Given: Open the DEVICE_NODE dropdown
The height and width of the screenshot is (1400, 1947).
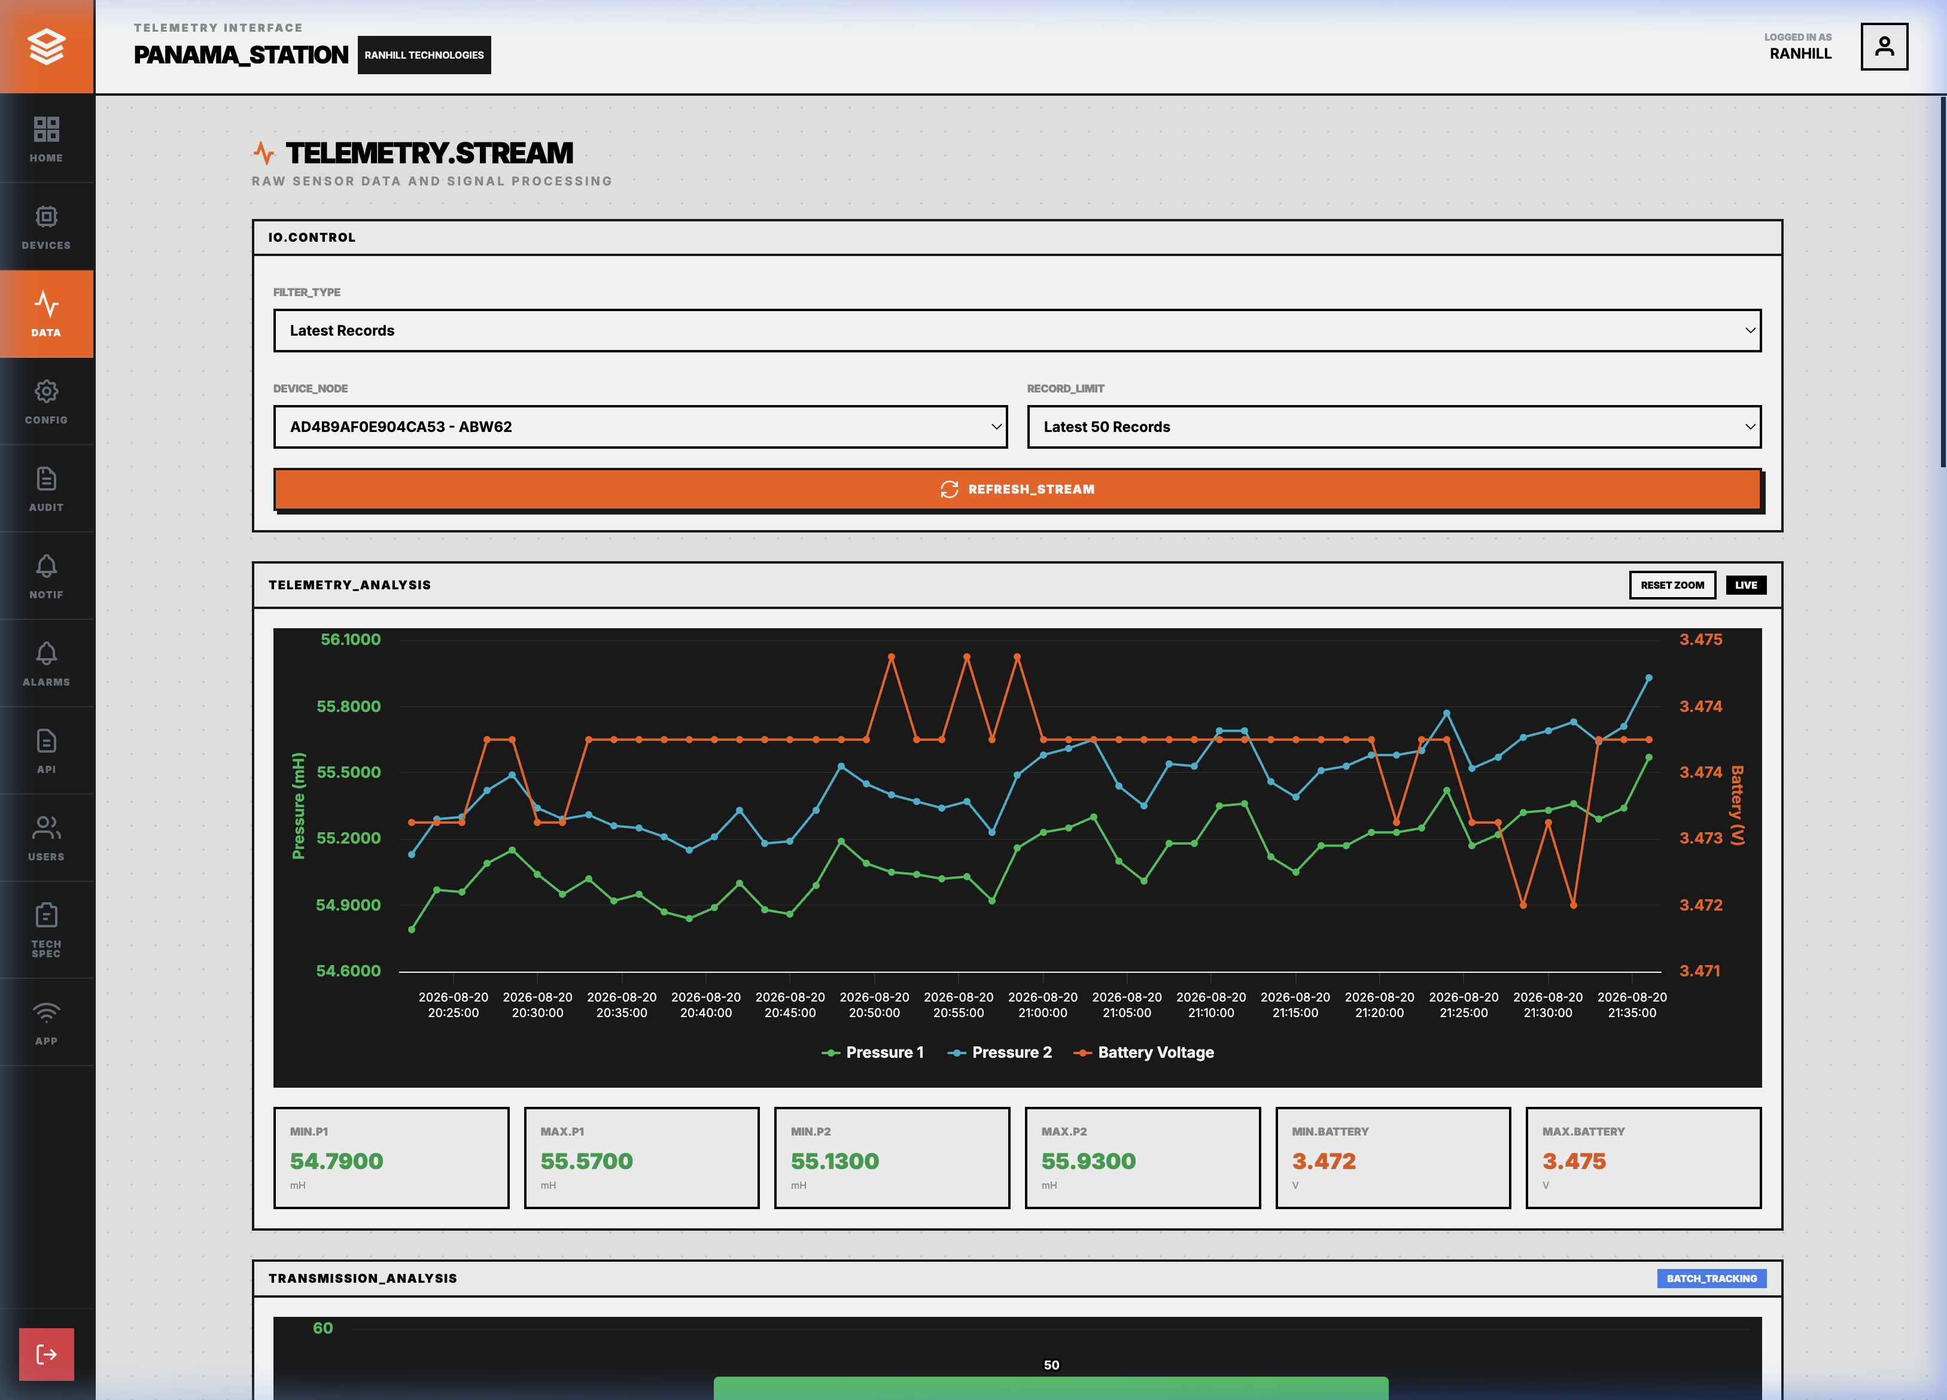Looking at the screenshot, I should (640, 427).
